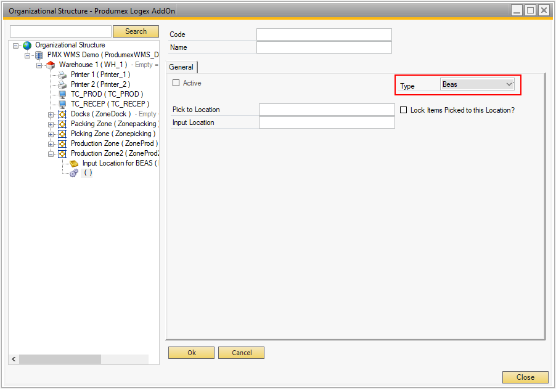
Task: Click the gears icon of the new unnamed node
Action: click(74, 173)
